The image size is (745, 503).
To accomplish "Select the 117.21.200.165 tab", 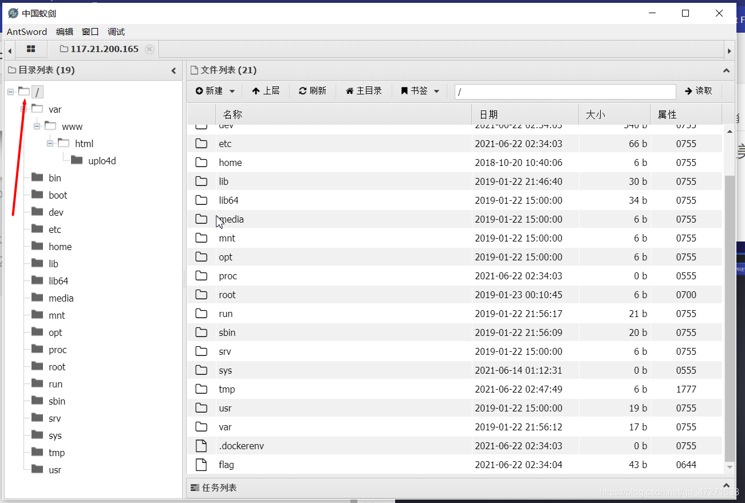I will tap(99, 49).
